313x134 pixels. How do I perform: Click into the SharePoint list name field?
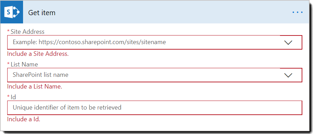(x=143, y=75)
